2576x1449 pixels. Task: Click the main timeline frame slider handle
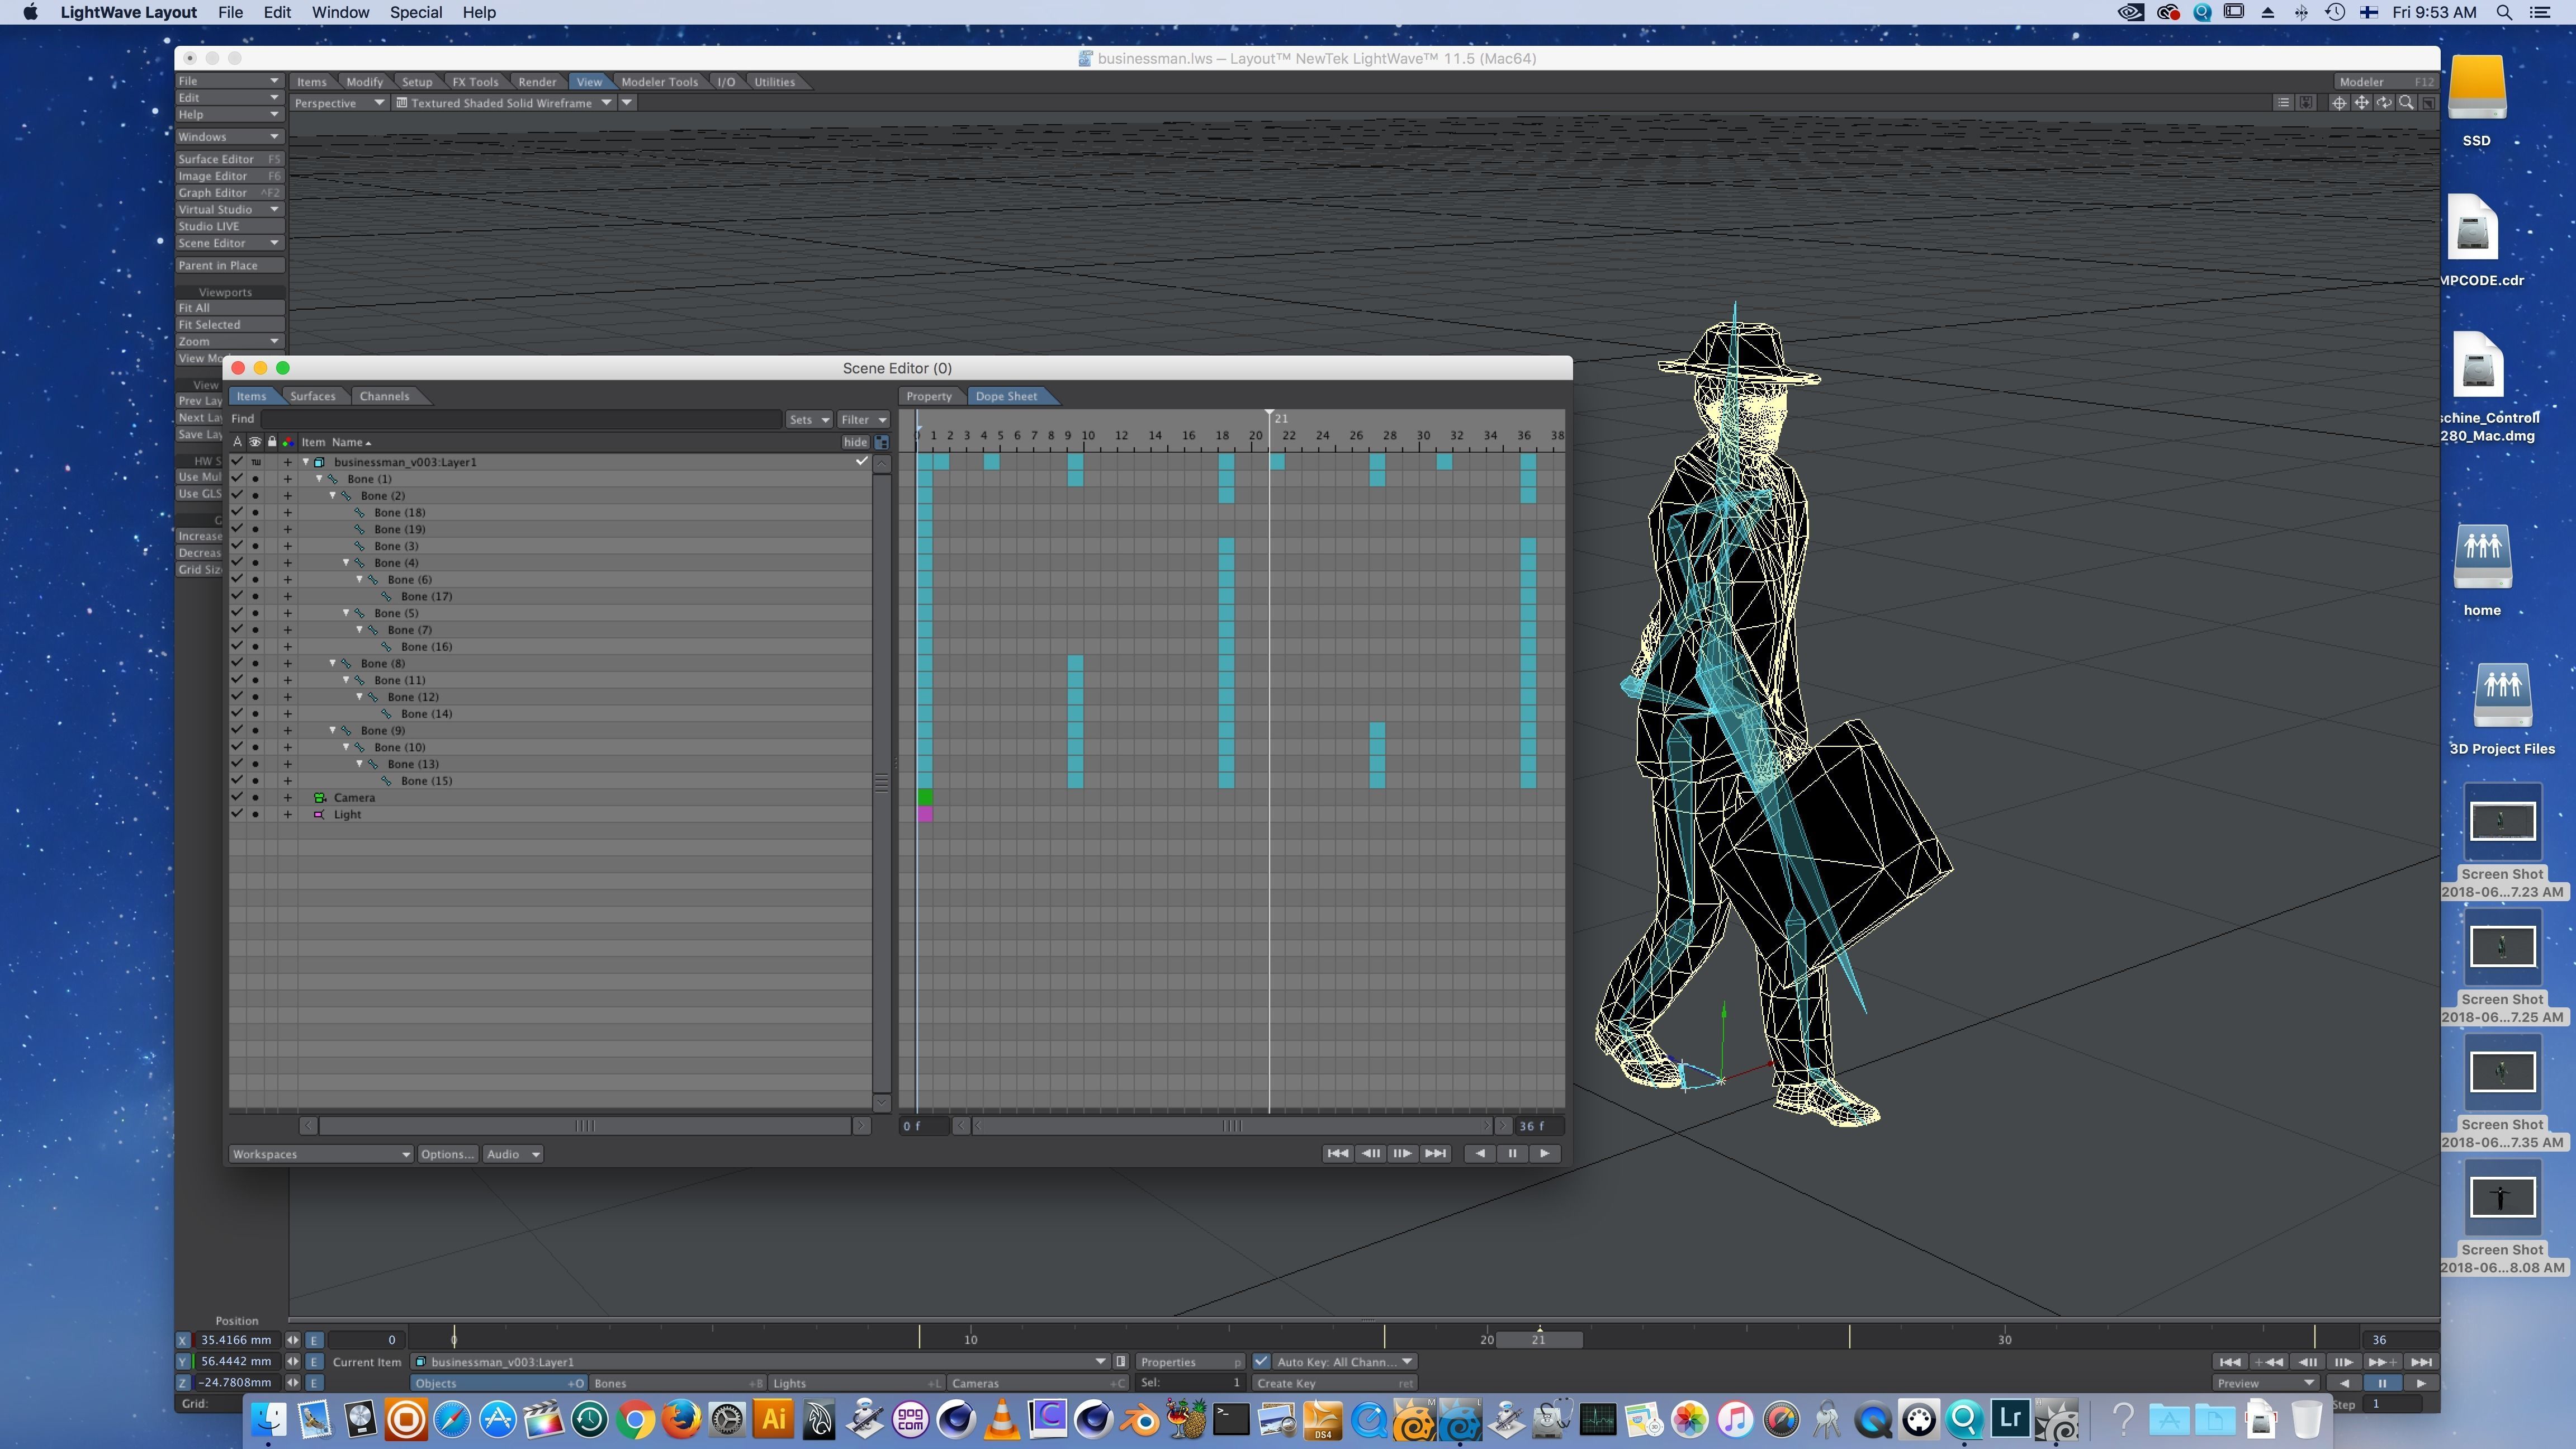coord(1539,1341)
